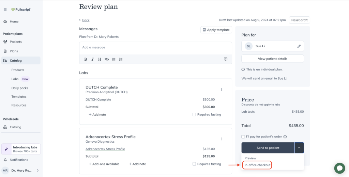Collapse the sidebar with the hamburger icon
Image resolution: width=349 pixels, height=177 pixels.
(5, 10)
